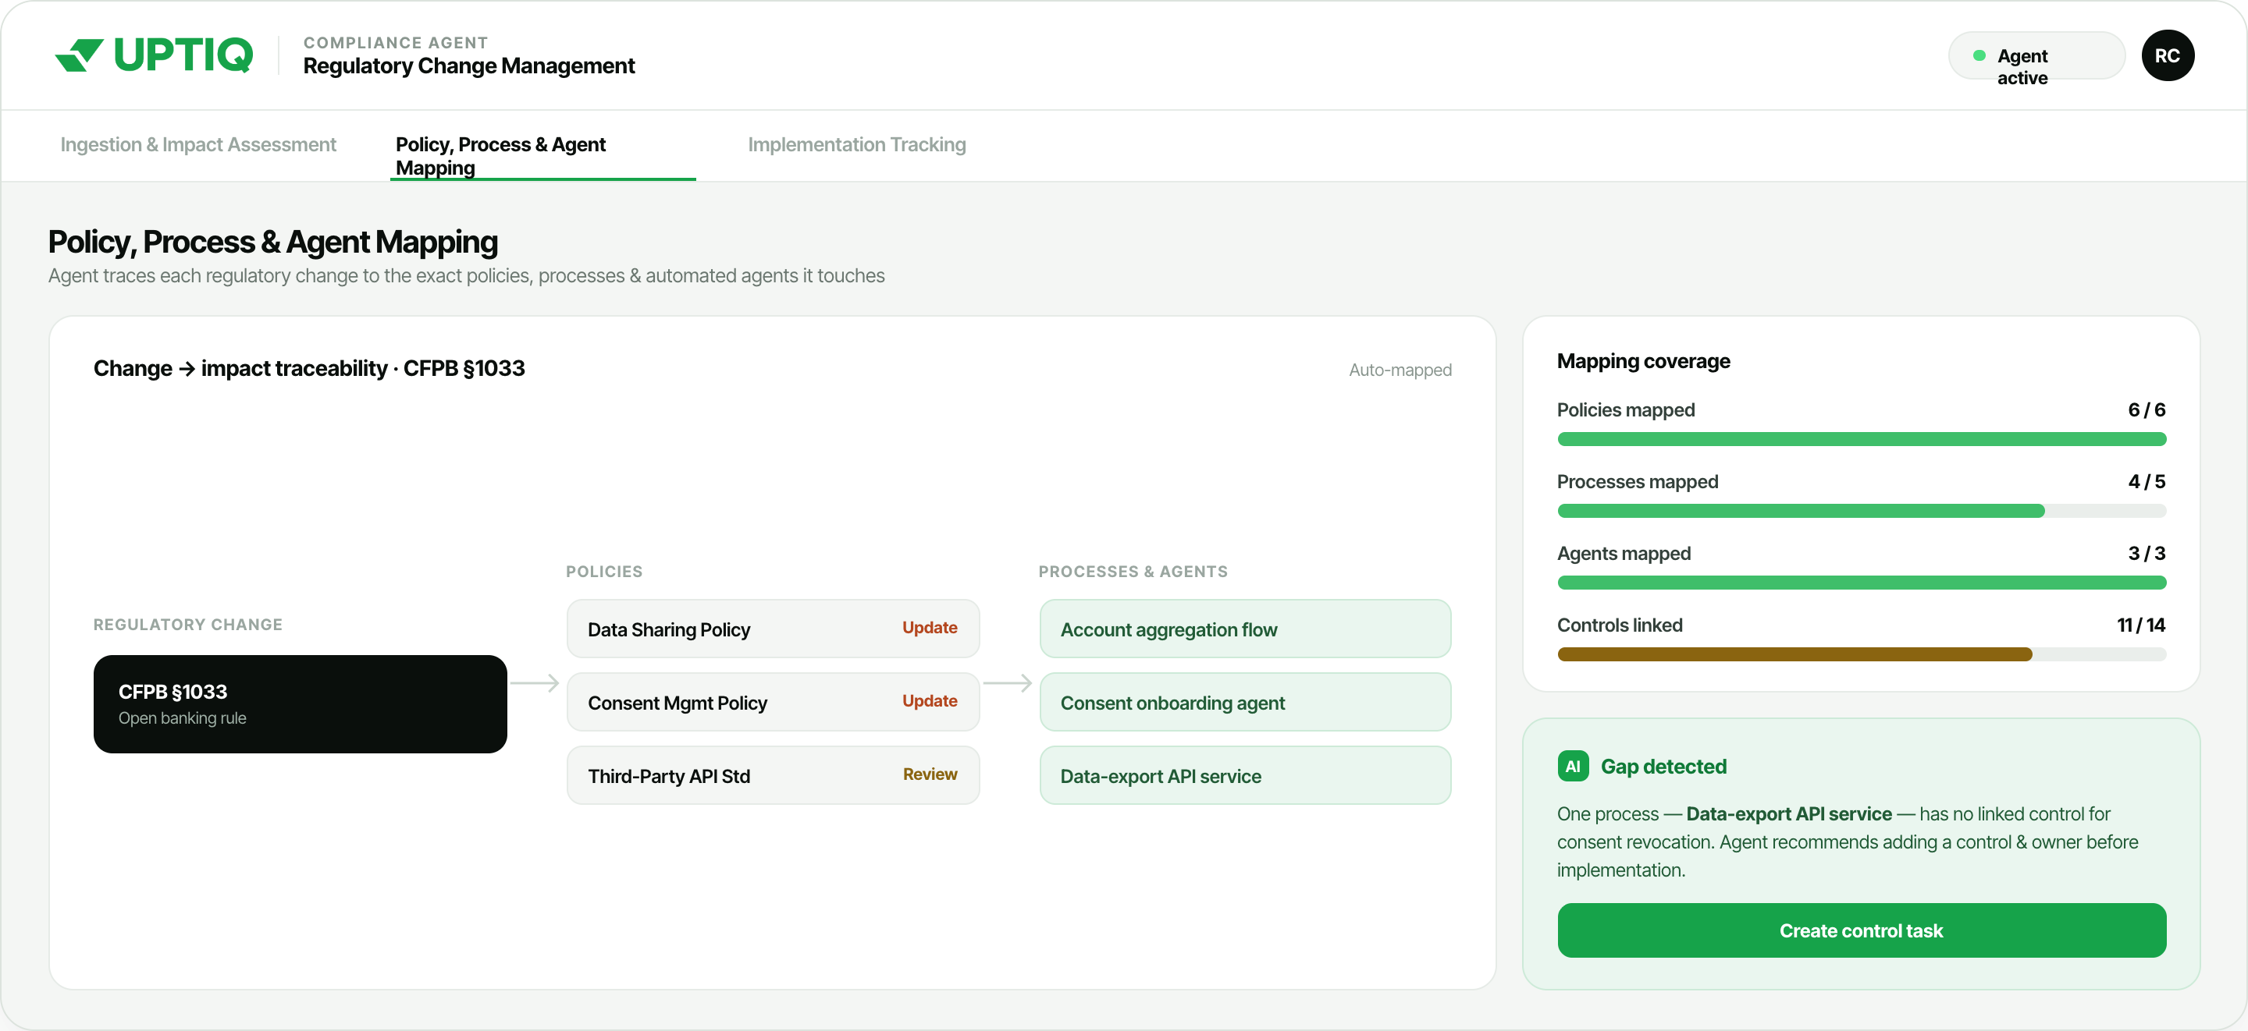Click the Agent active status pill

coord(2036,56)
